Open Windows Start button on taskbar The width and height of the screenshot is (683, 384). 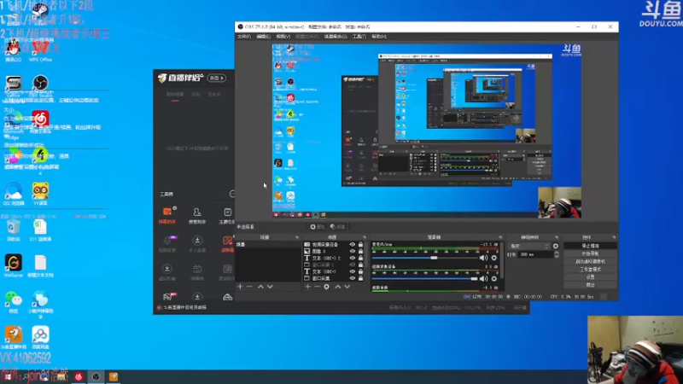[x=8, y=376]
